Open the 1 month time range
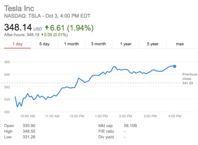The width and height of the screenshot is (198, 145). [x=71, y=44]
